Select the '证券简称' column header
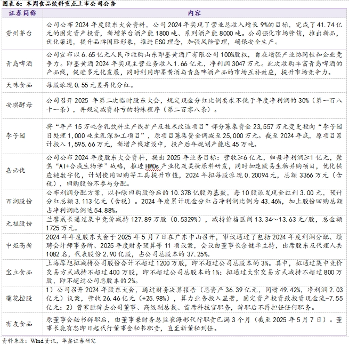The image size is (349, 344). 22,13
